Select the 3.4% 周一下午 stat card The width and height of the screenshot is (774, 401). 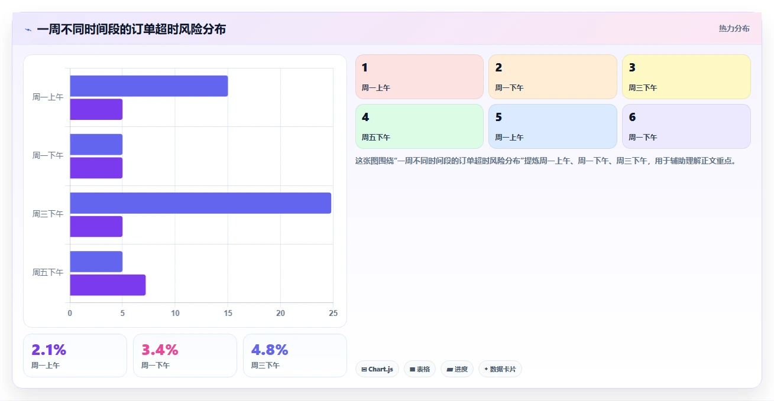click(x=185, y=356)
